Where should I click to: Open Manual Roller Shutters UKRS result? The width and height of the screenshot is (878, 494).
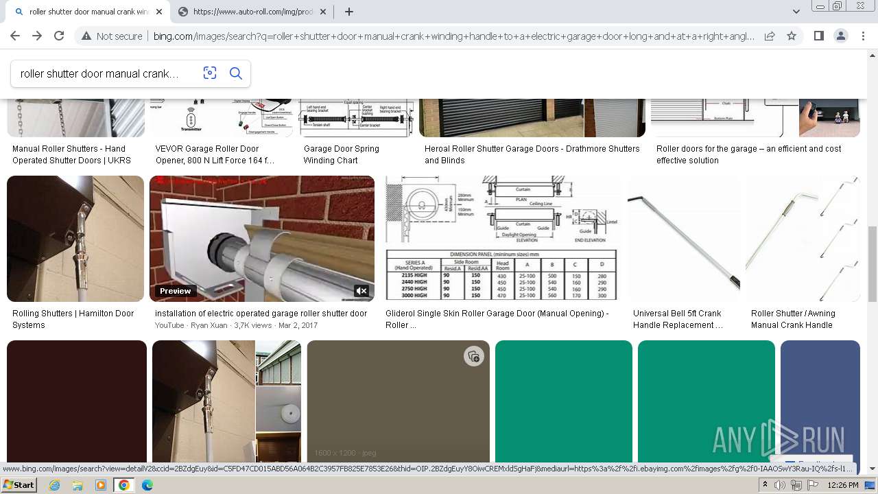point(71,154)
